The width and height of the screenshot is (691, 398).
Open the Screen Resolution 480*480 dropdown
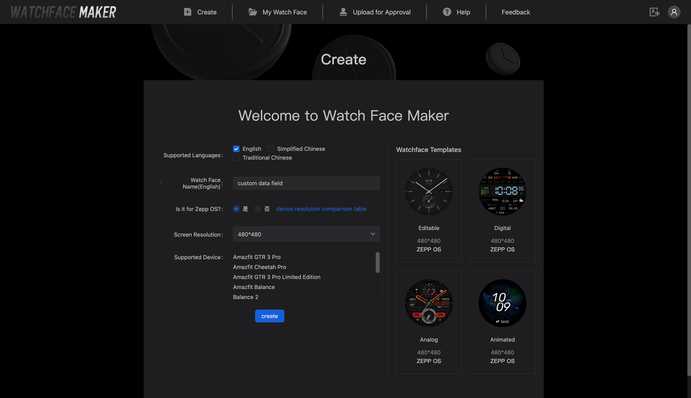pyautogui.click(x=306, y=234)
